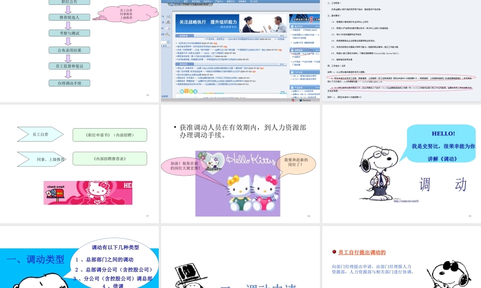Select the slide containing 《职位申请书》 boxes
Viewport: 481px width, 288px height.
pyautogui.click(x=79, y=164)
